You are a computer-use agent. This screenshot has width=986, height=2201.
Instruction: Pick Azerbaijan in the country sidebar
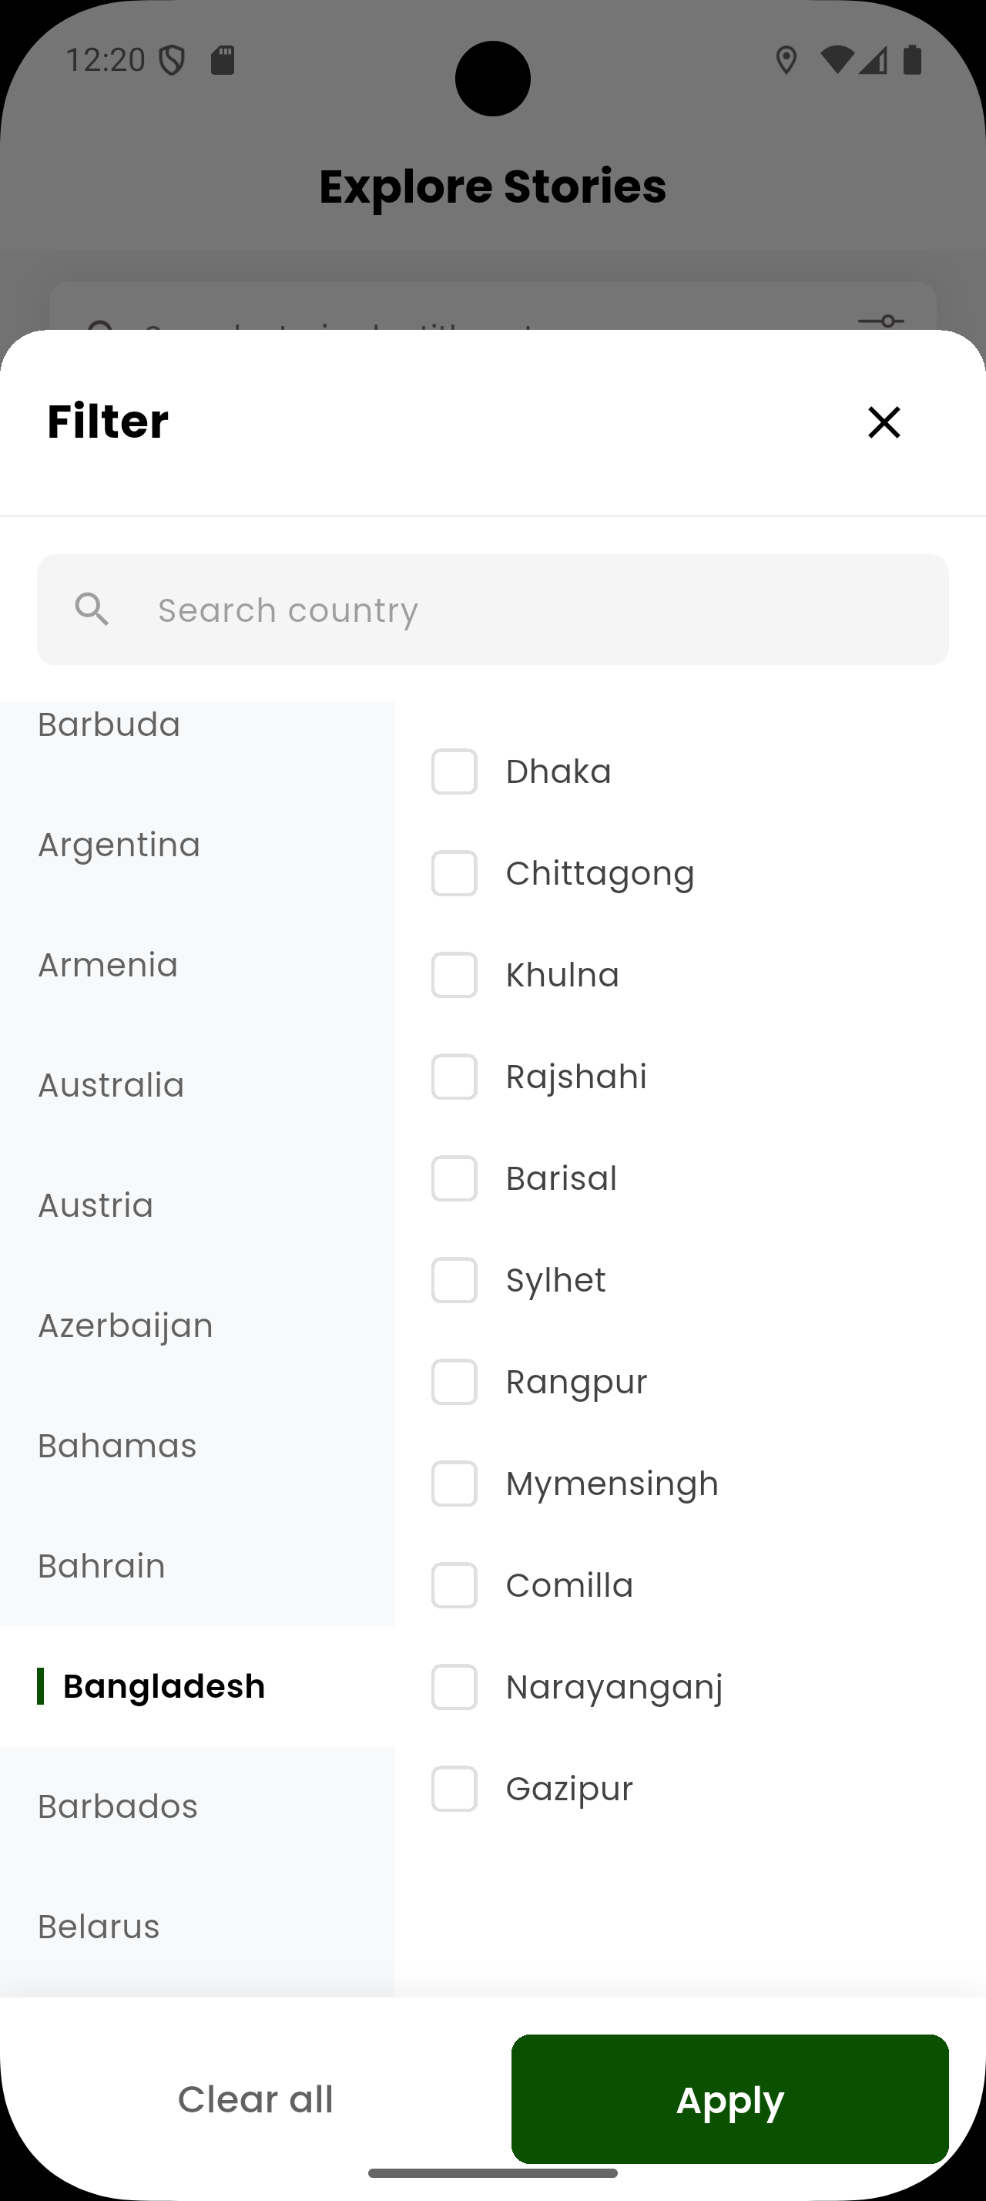(126, 1326)
